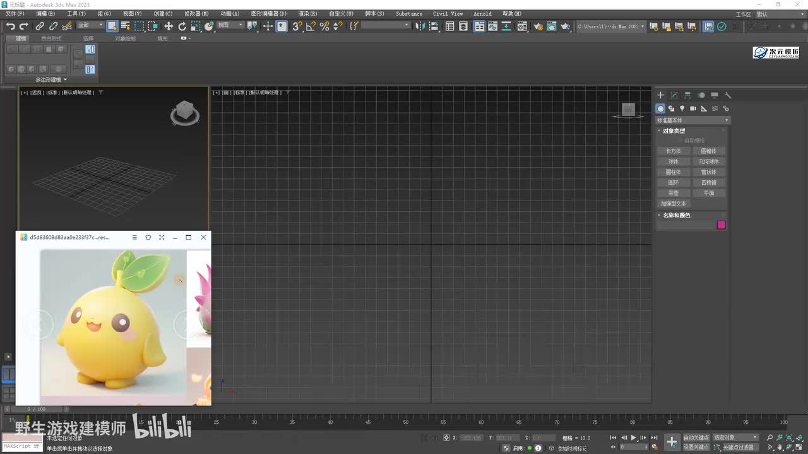808x454 pixels.
Task: Open the workspace 默认 dropdown
Action: 781,14
